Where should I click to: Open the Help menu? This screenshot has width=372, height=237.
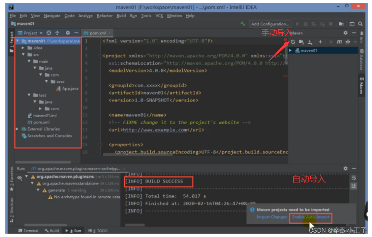click(190, 15)
